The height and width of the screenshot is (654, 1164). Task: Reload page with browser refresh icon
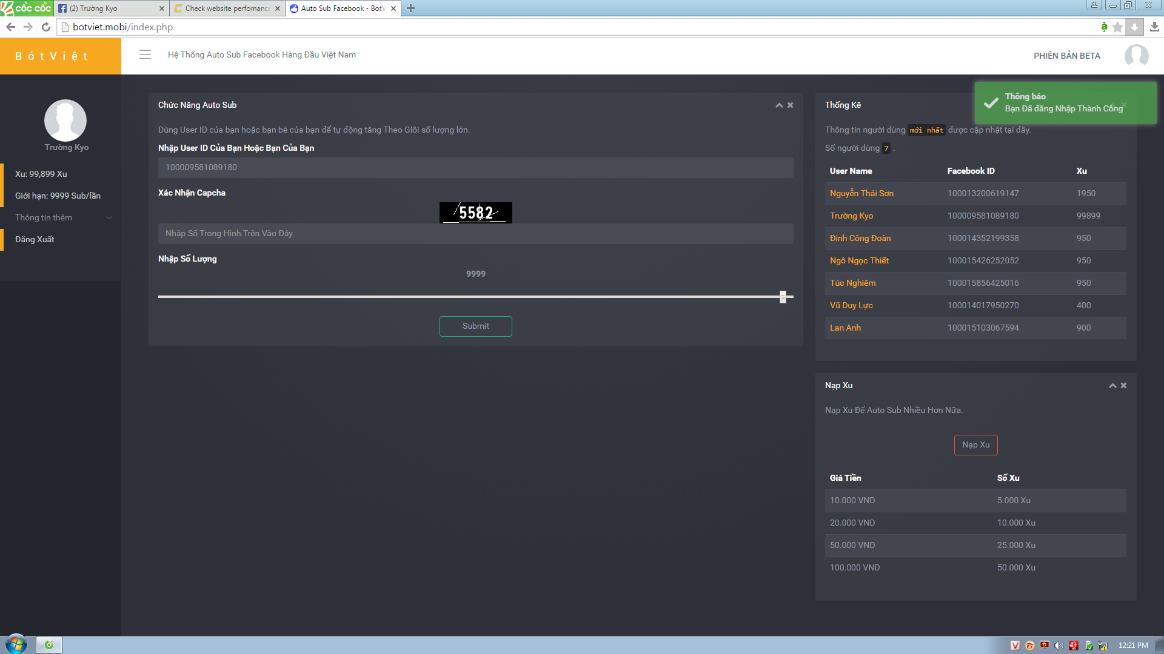click(x=45, y=27)
